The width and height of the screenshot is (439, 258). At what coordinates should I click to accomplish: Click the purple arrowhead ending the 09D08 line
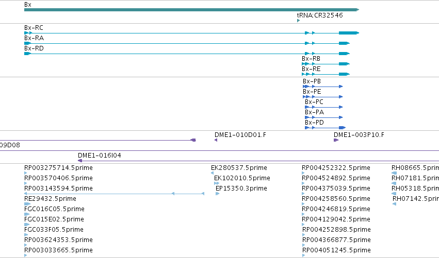193,140
